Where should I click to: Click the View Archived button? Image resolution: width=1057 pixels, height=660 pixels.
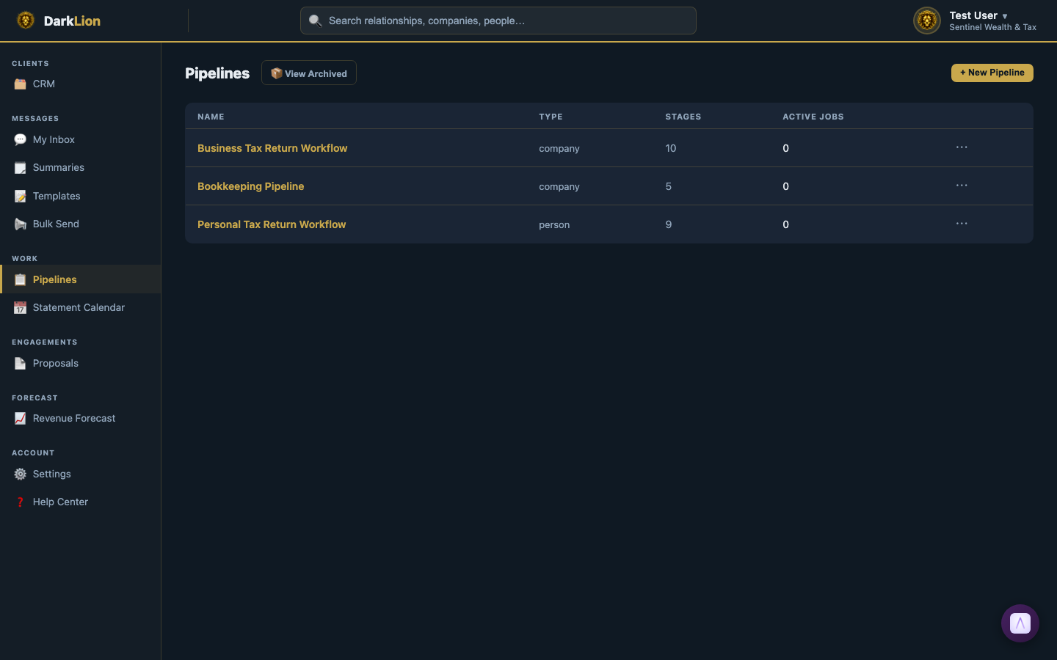click(x=309, y=73)
